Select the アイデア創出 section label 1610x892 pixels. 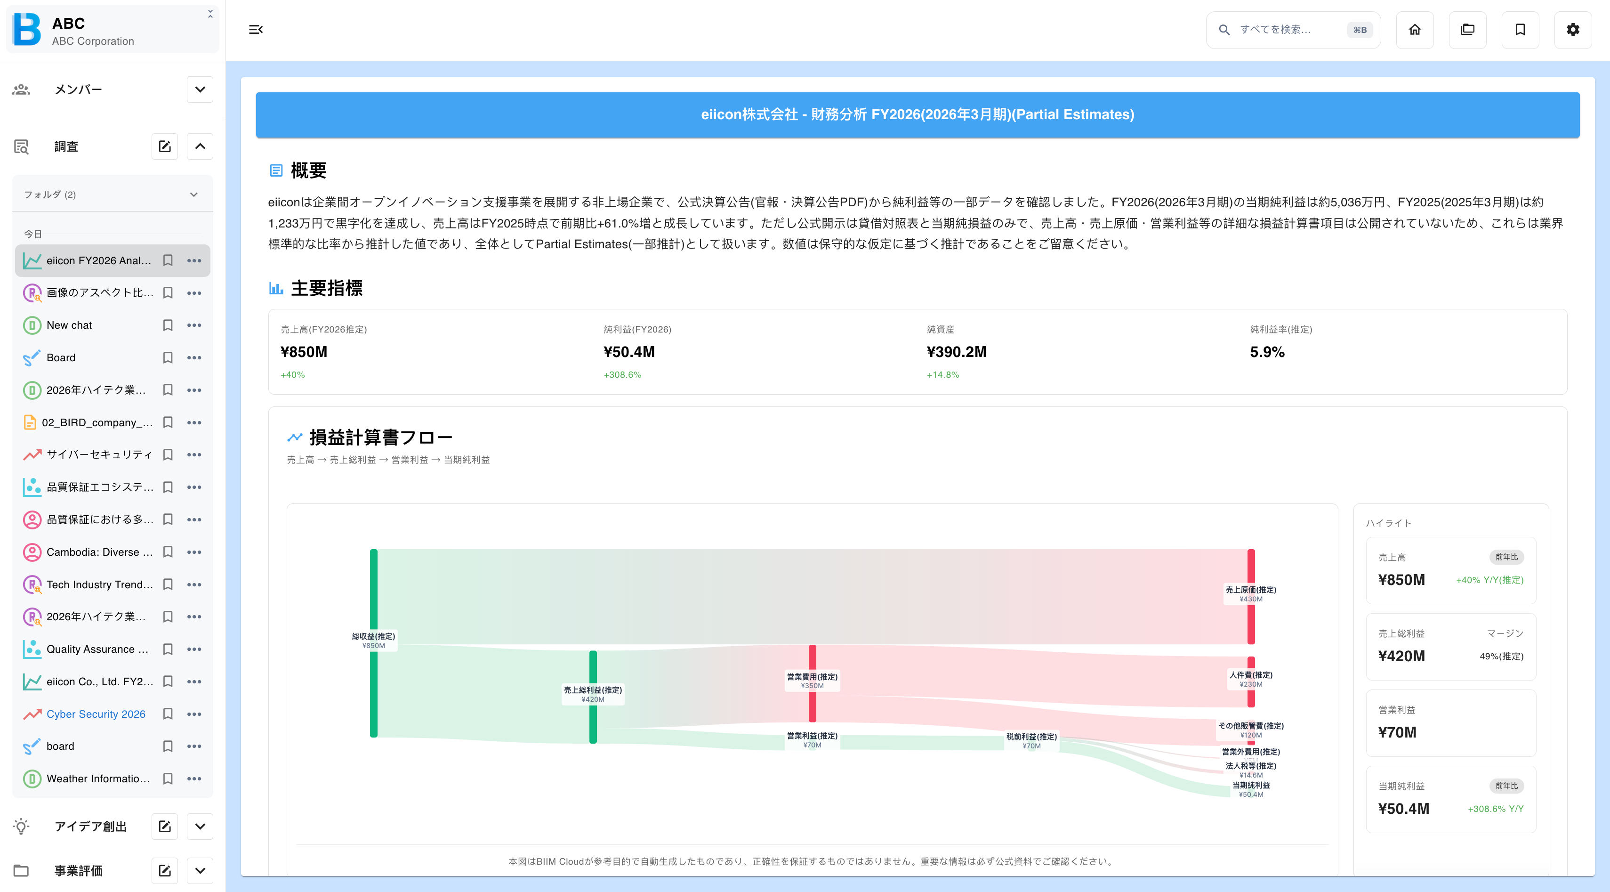click(x=90, y=827)
